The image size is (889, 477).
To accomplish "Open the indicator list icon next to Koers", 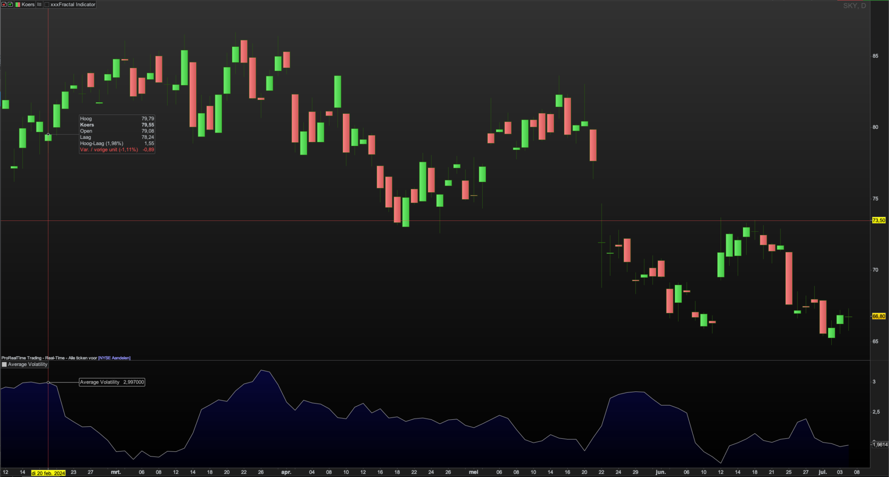I will [x=40, y=4].
